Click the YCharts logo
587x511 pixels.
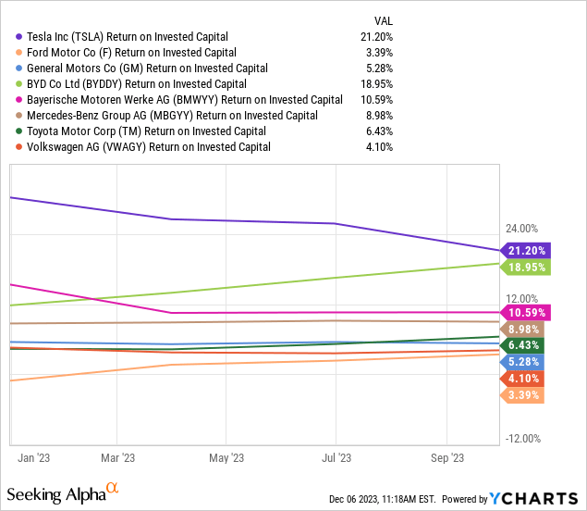(533, 499)
